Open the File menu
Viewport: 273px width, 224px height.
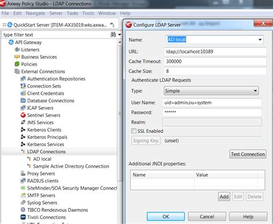pyautogui.click(x=5, y=13)
